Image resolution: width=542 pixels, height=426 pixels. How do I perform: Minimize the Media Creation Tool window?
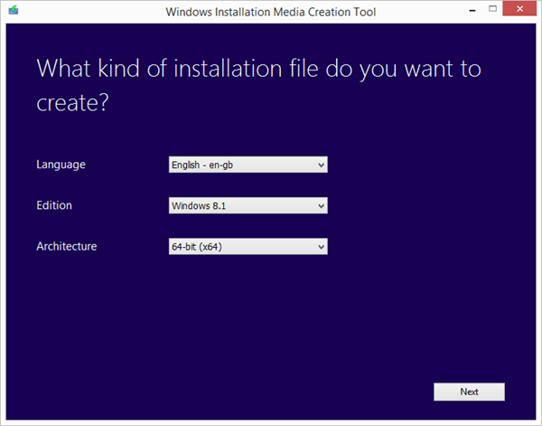tap(472, 10)
